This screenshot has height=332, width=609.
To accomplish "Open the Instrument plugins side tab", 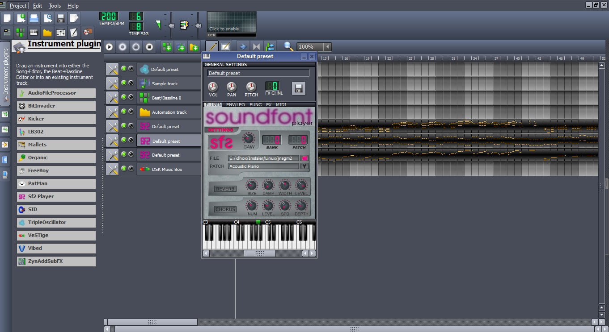I will click(6, 74).
